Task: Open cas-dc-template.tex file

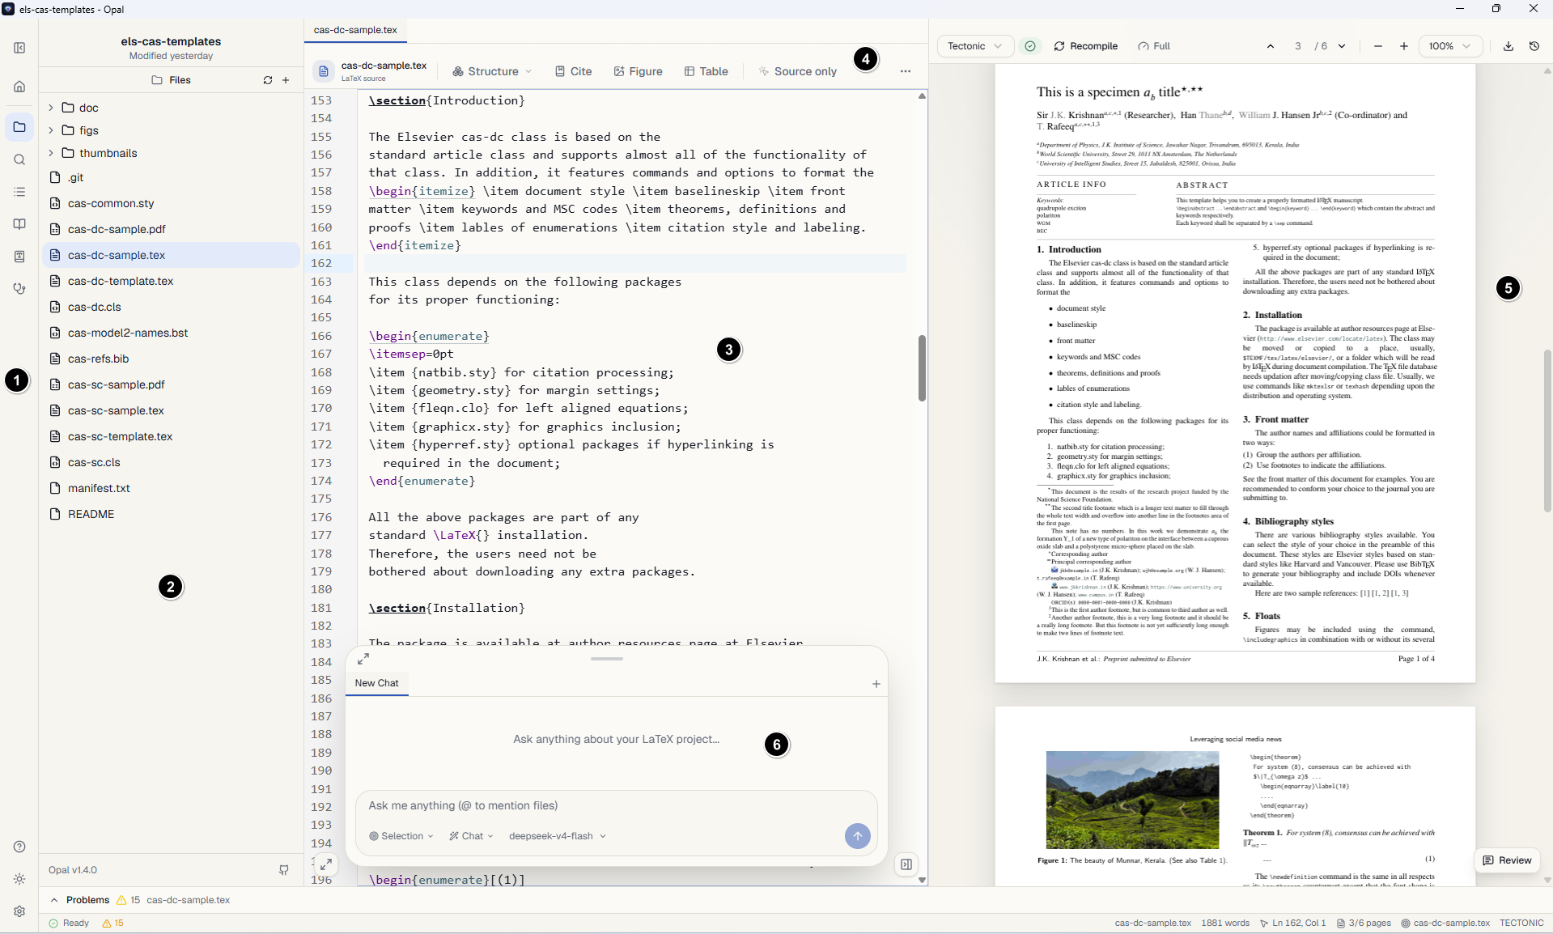Action: click(170, 281)
